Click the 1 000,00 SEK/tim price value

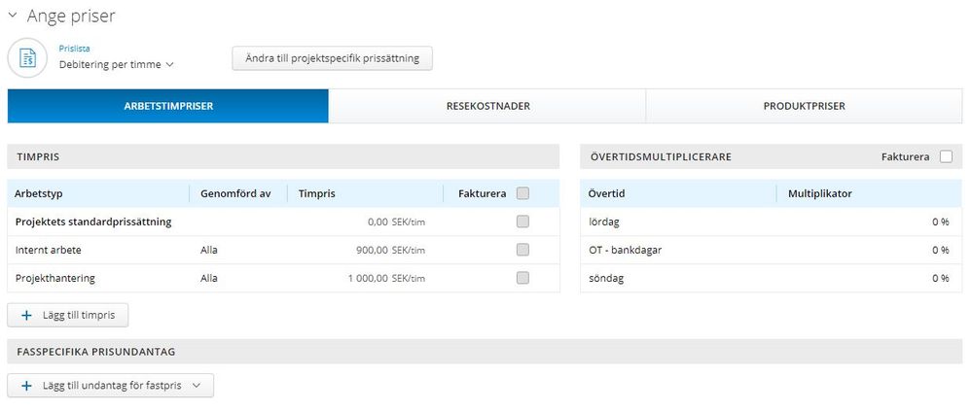pyautogui.click(x=387, y=278)
